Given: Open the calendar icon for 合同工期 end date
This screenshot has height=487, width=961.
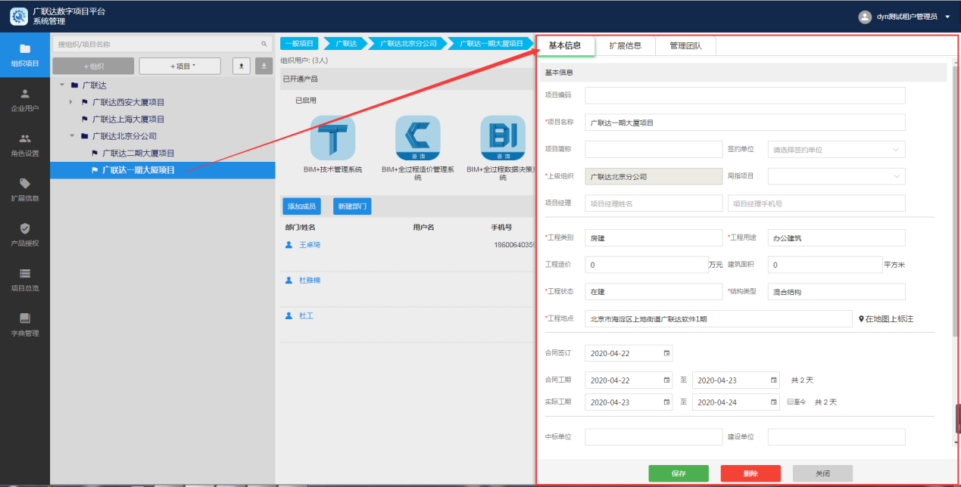Looking at the screenshot, I should click(774, 380).
